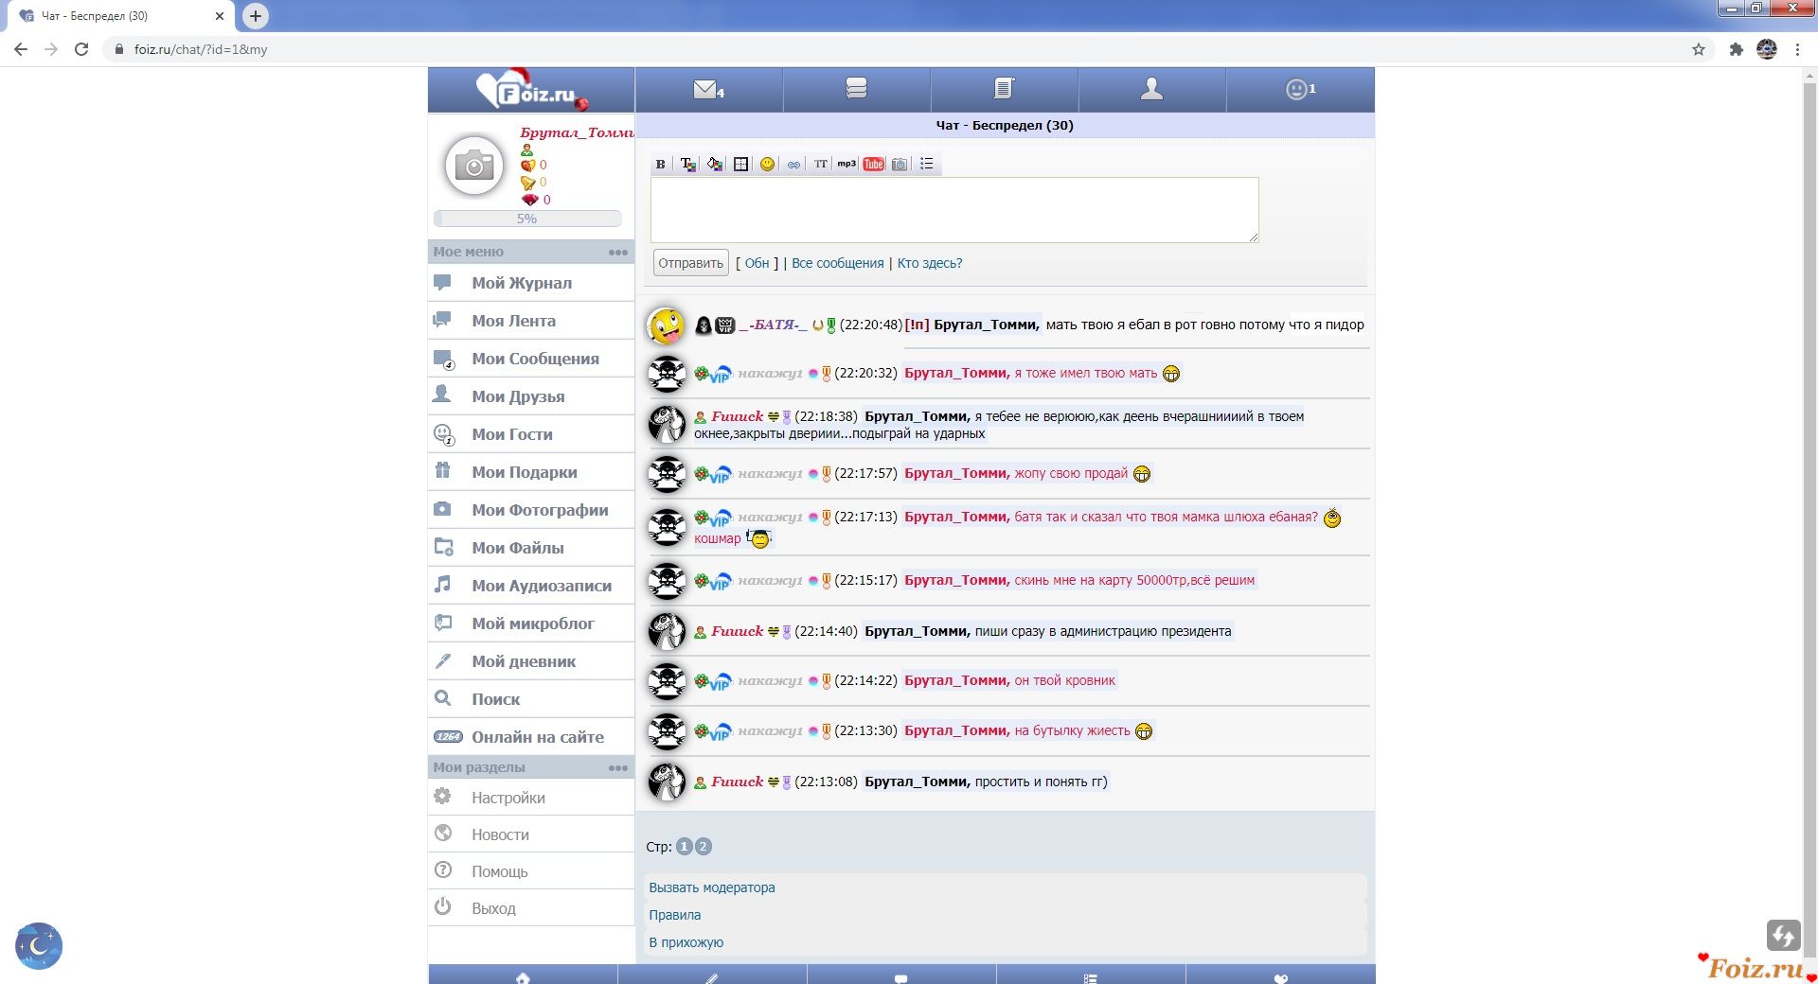Image resolution: width=1818 pixels, height=984 pixels.
Task: Toggle night mode moon icon
Action: pyautogui.click(x=39, y=945)
